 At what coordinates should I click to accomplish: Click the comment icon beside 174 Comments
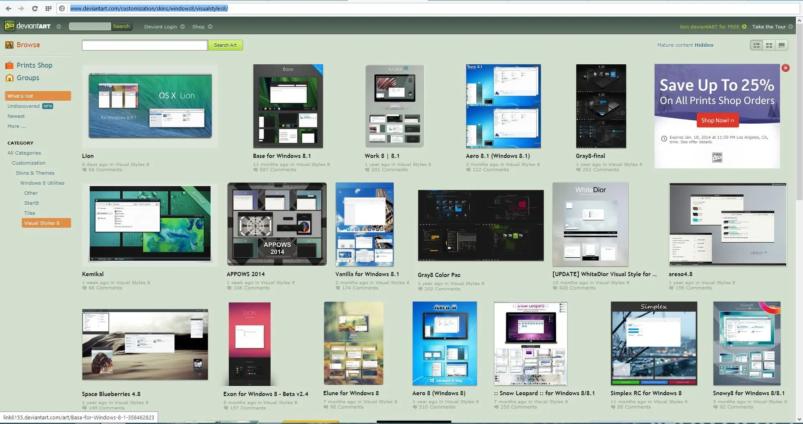[x=338, y=288]
